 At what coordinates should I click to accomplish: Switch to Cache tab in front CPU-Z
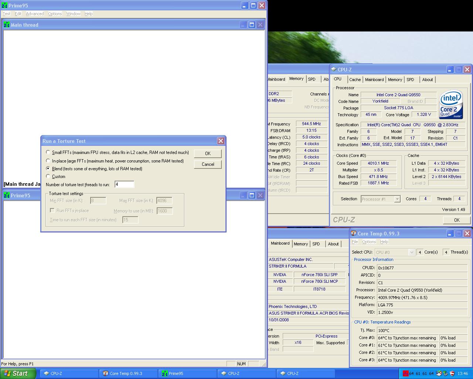point(355,80)
